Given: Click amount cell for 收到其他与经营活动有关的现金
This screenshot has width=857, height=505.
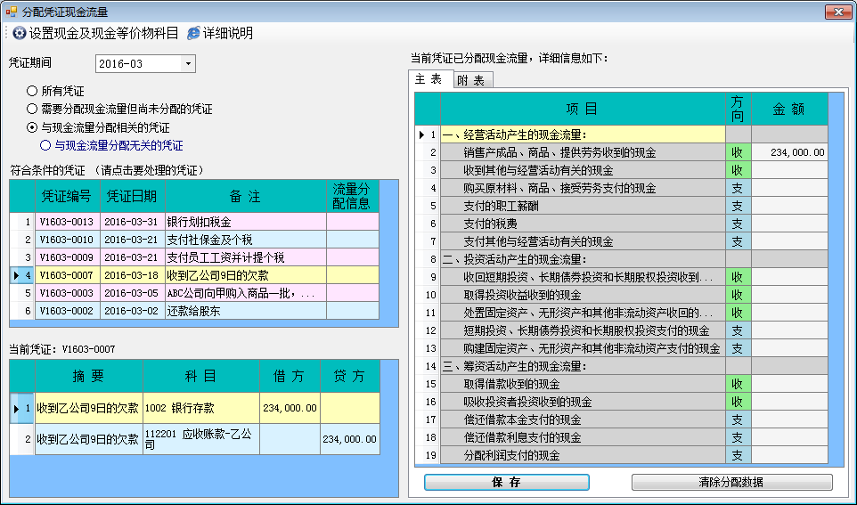Looking at the screenshot, I should [x=790, y=170].
